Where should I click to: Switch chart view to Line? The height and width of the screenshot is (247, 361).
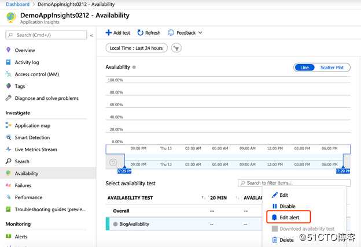[304, 68]
